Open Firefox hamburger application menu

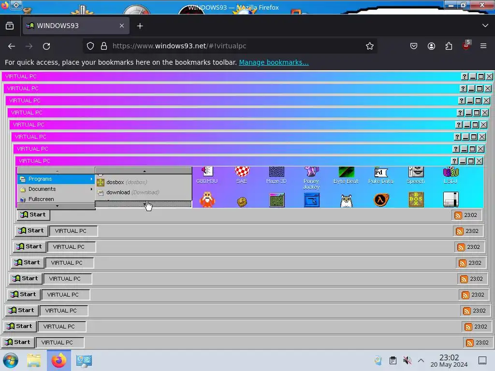[x=483, y=46]
